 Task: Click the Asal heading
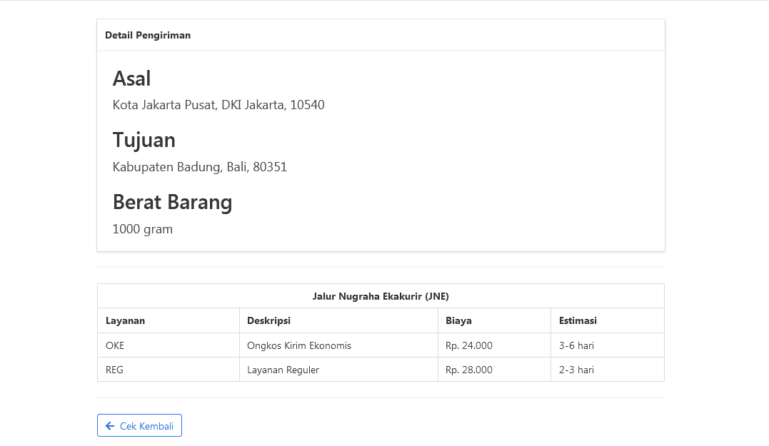tap(131, 78)
